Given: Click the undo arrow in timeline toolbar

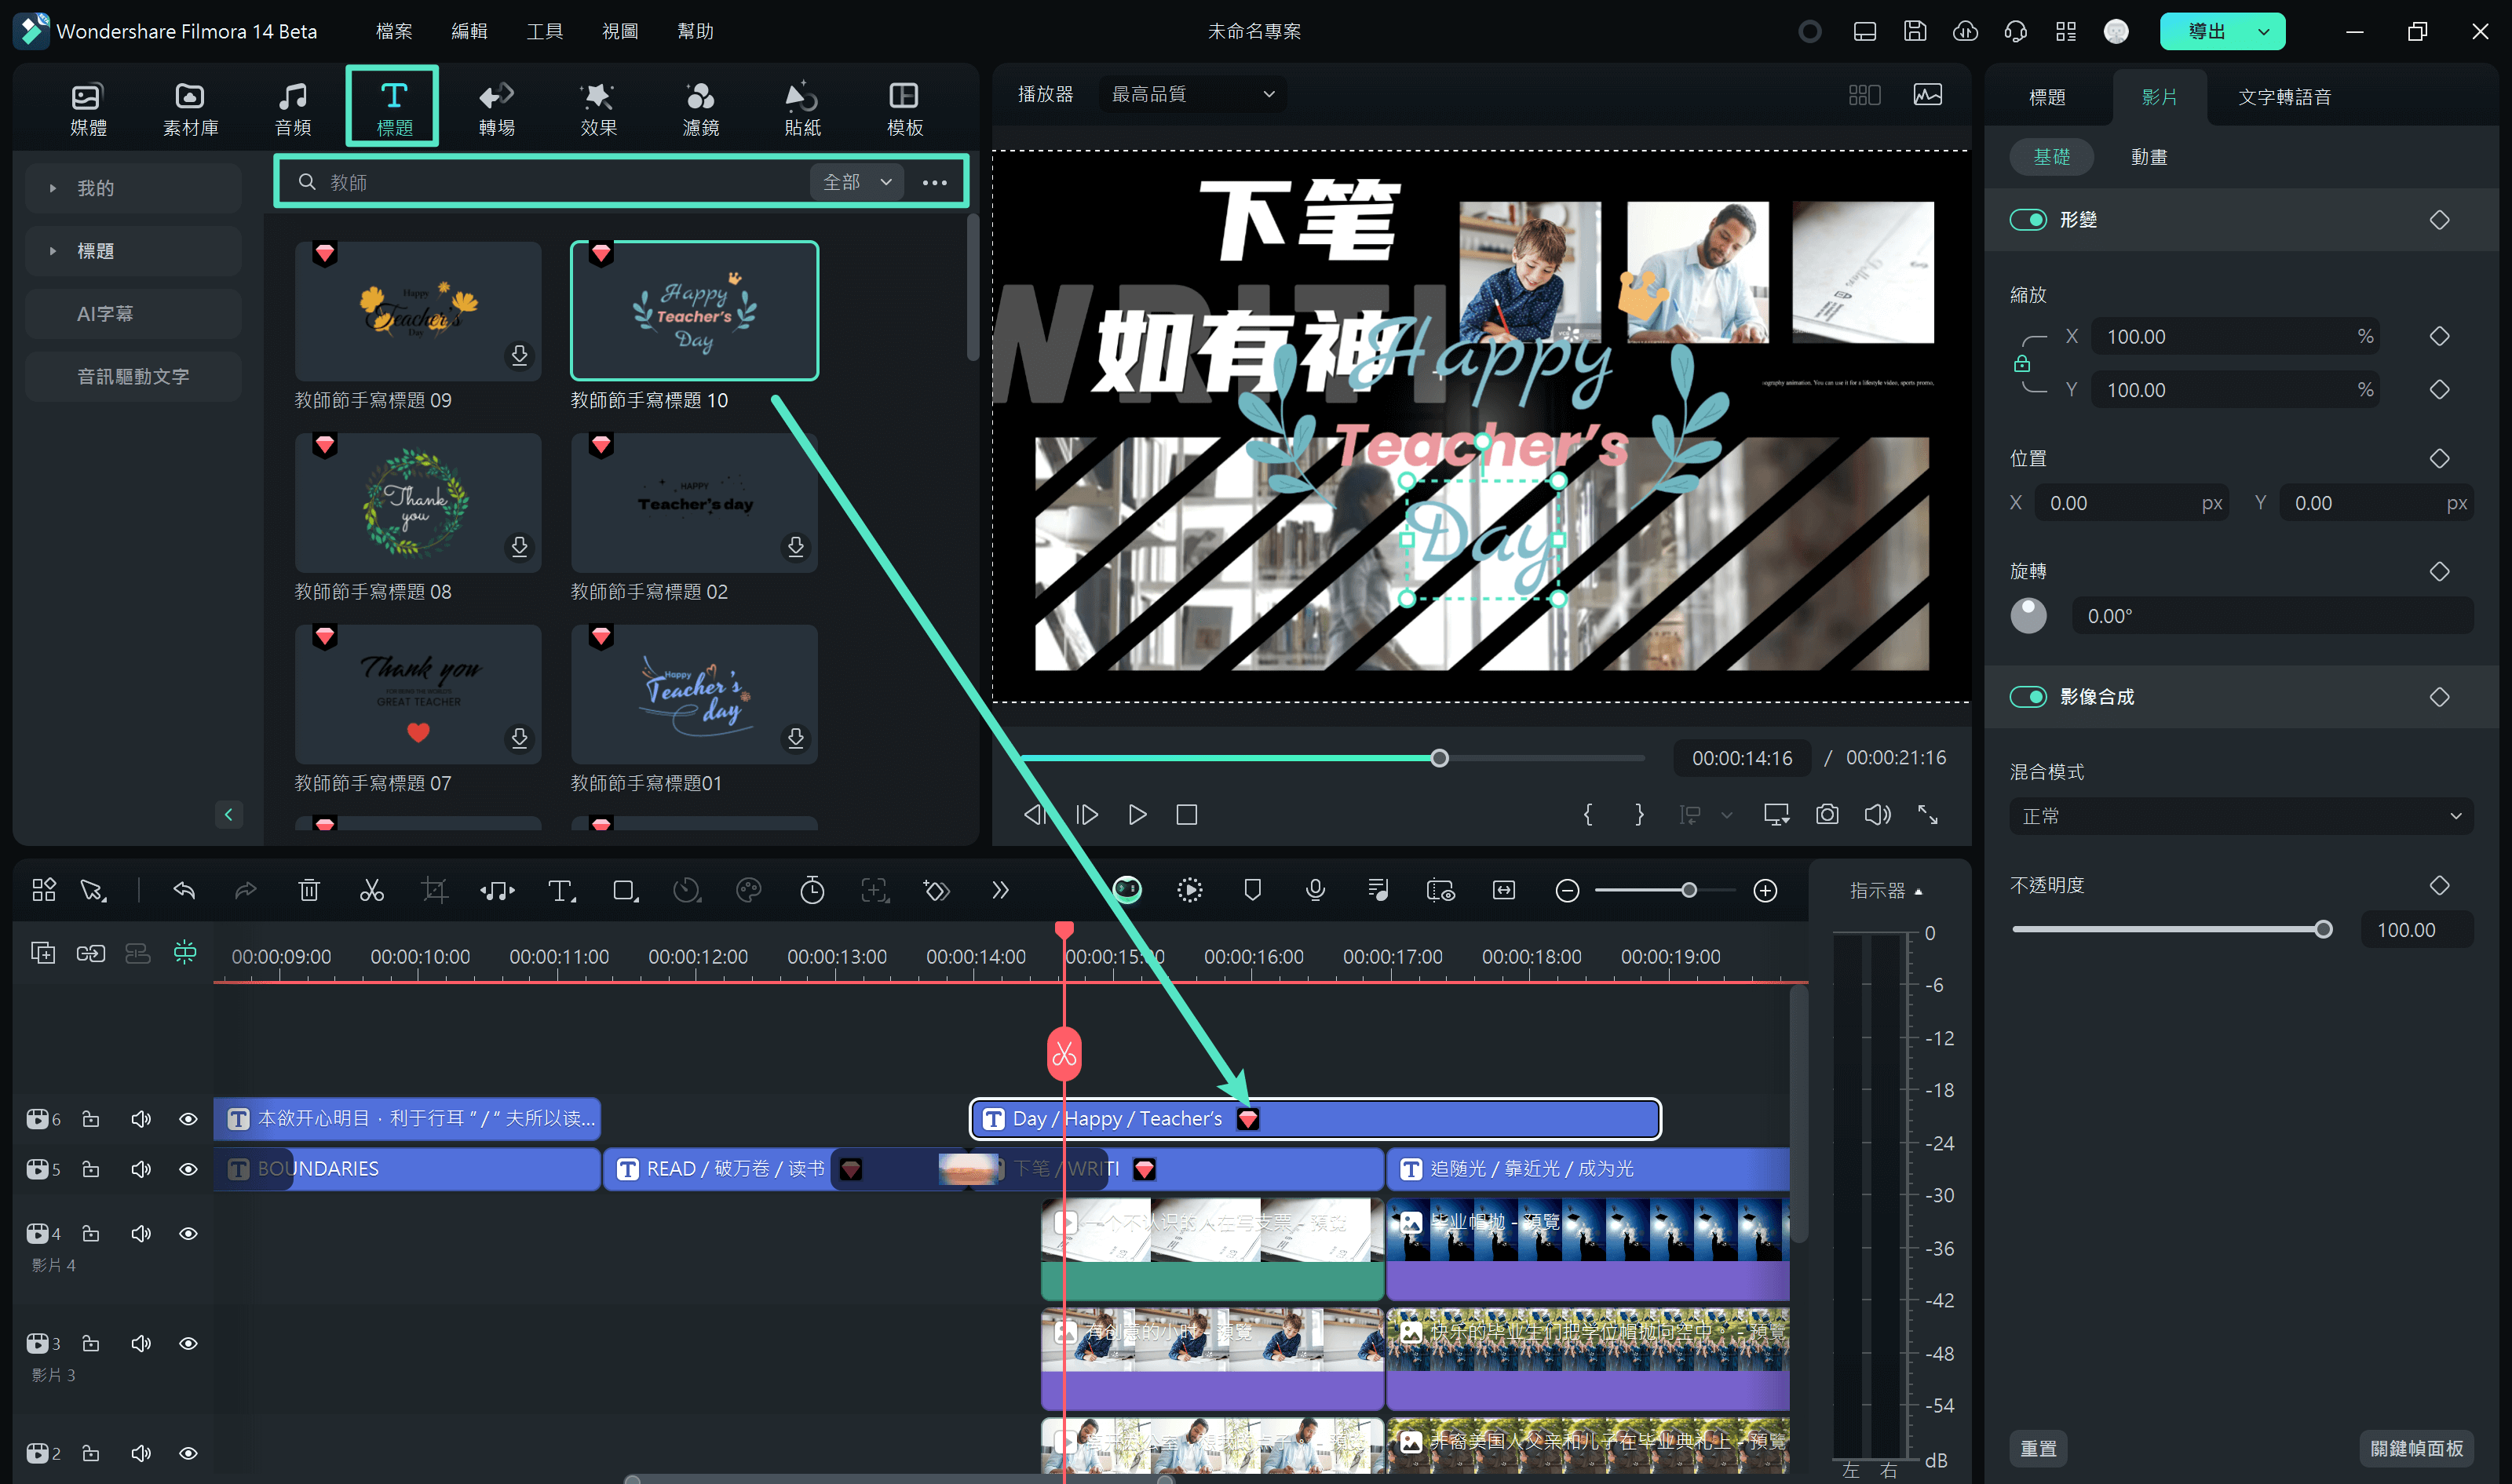Looking at the screenshot, I should pos(184,890).
